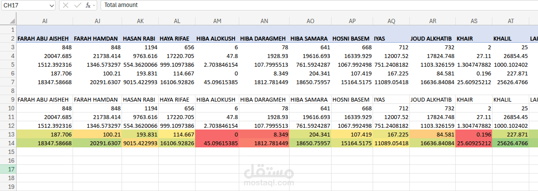Image resolution: width=538 pixels, height=191 pixels.
Task: Click cell HIBA SAMARA in row 9
Action: point(310,99)
